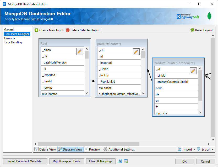Image resolution: width=218 pixels, height=167 pixels.
Task: Switch to Details View
Action: 45,149
